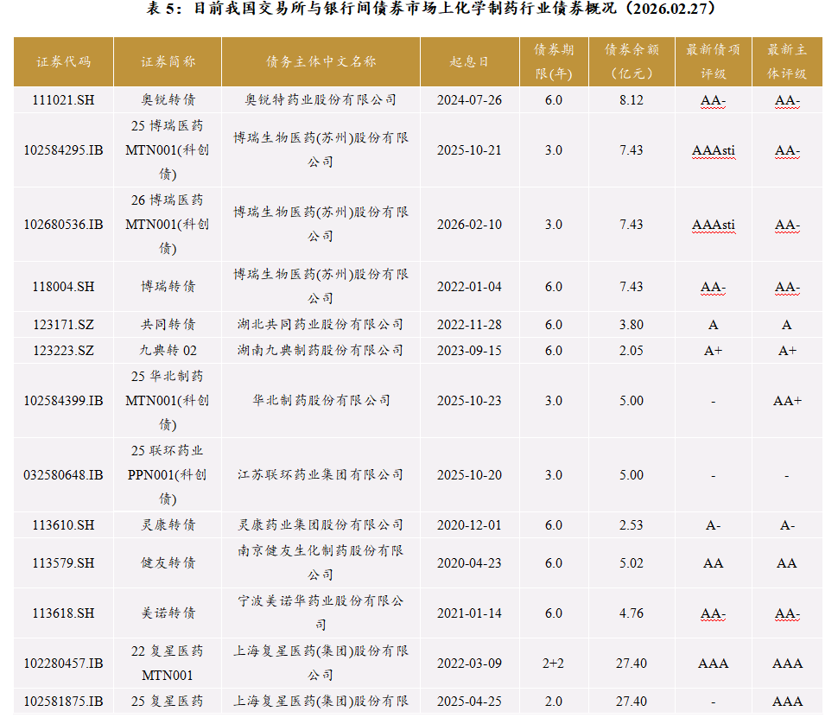Click the balance value 8.12

point(632,100)
